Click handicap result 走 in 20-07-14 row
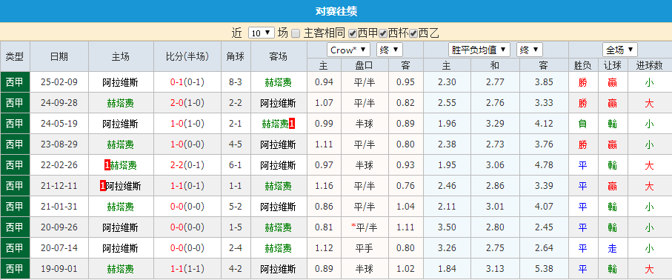The width and height of the screenshot is (672, 280). point(613,248)
